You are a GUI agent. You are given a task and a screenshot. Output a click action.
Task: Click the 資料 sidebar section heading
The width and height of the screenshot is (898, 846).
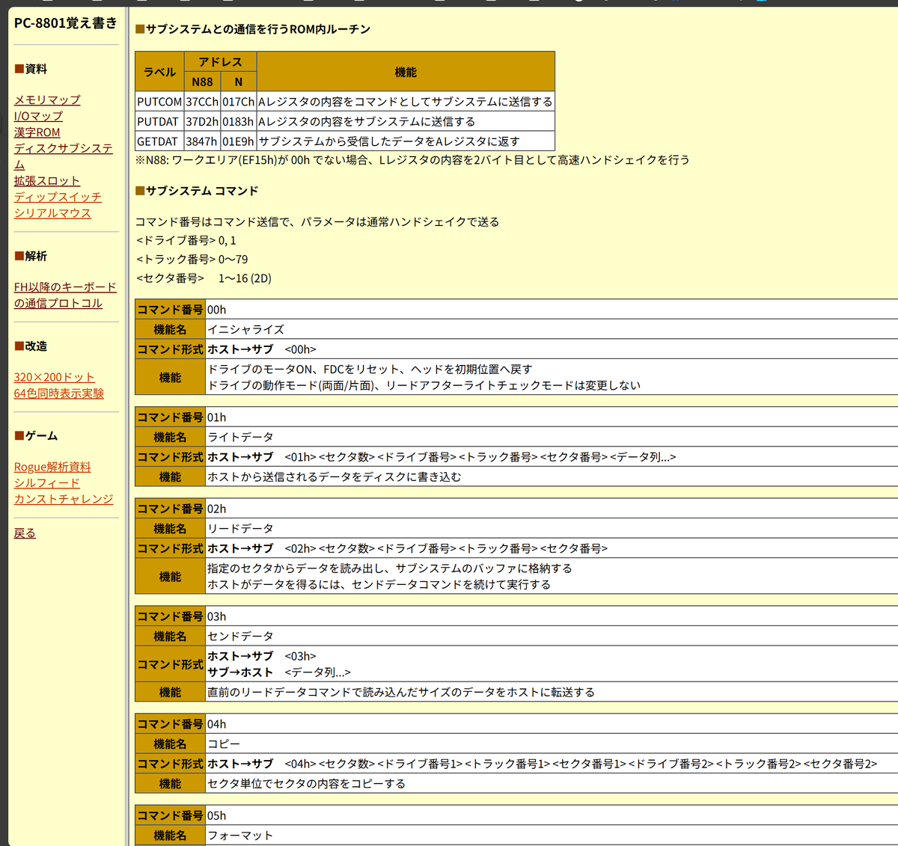[x=31, y=69]
